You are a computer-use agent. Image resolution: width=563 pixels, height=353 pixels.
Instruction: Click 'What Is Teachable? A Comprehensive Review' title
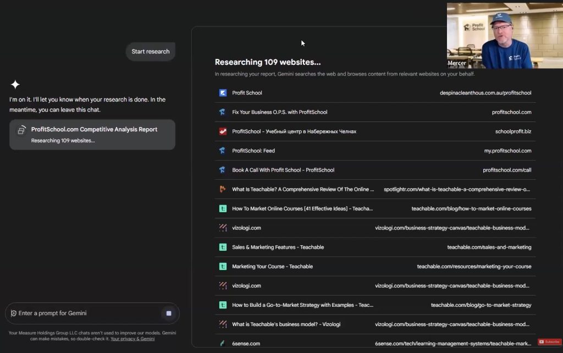point(303,189)
